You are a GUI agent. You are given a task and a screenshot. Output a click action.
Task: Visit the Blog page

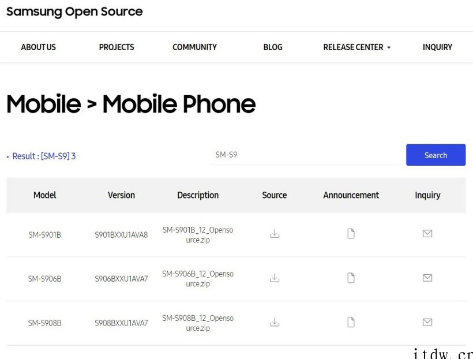pos(273,47)
